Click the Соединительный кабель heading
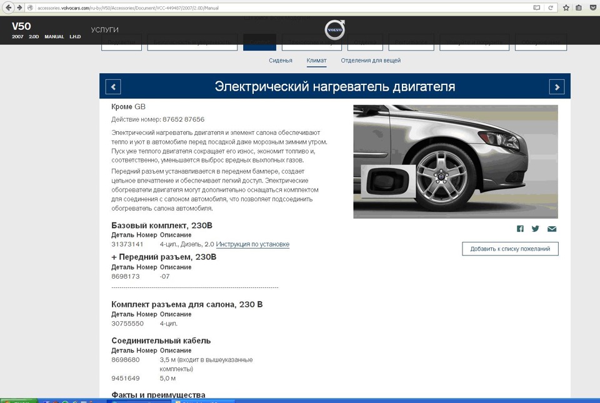The image size is (600, 403). (x=161, y=341)
